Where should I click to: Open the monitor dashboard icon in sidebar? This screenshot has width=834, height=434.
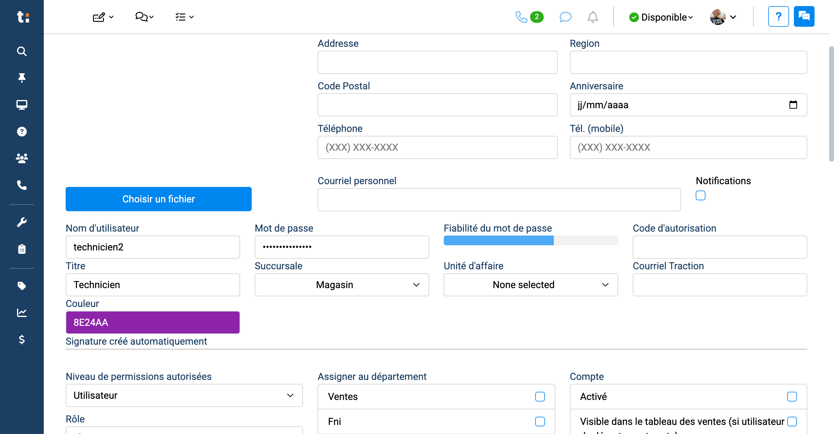tap(22, 105)
